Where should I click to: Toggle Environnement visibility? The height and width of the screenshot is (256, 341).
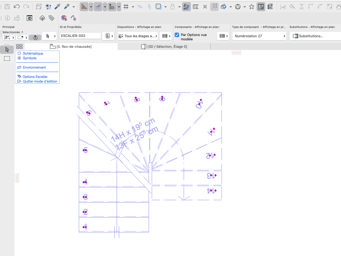pos(32,67)
